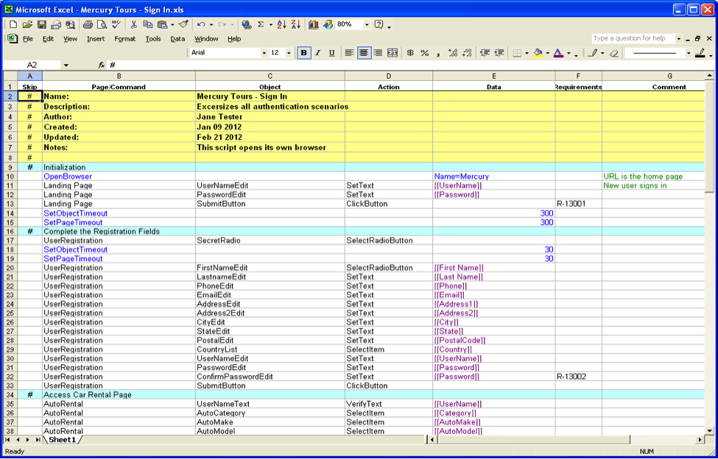Sort ascending with the A-Z button
The image size is (718, 459).
coord(281,24)
